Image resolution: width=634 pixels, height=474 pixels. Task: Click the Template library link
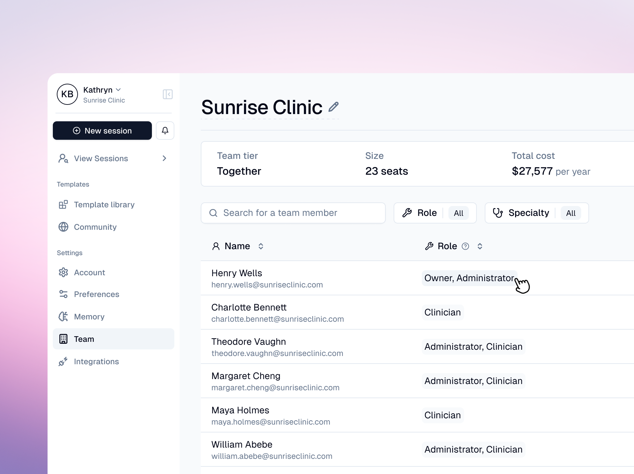(104, 205)
